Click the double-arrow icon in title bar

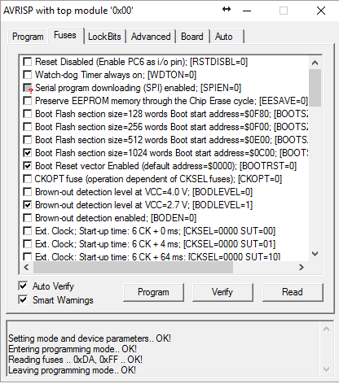227,10
